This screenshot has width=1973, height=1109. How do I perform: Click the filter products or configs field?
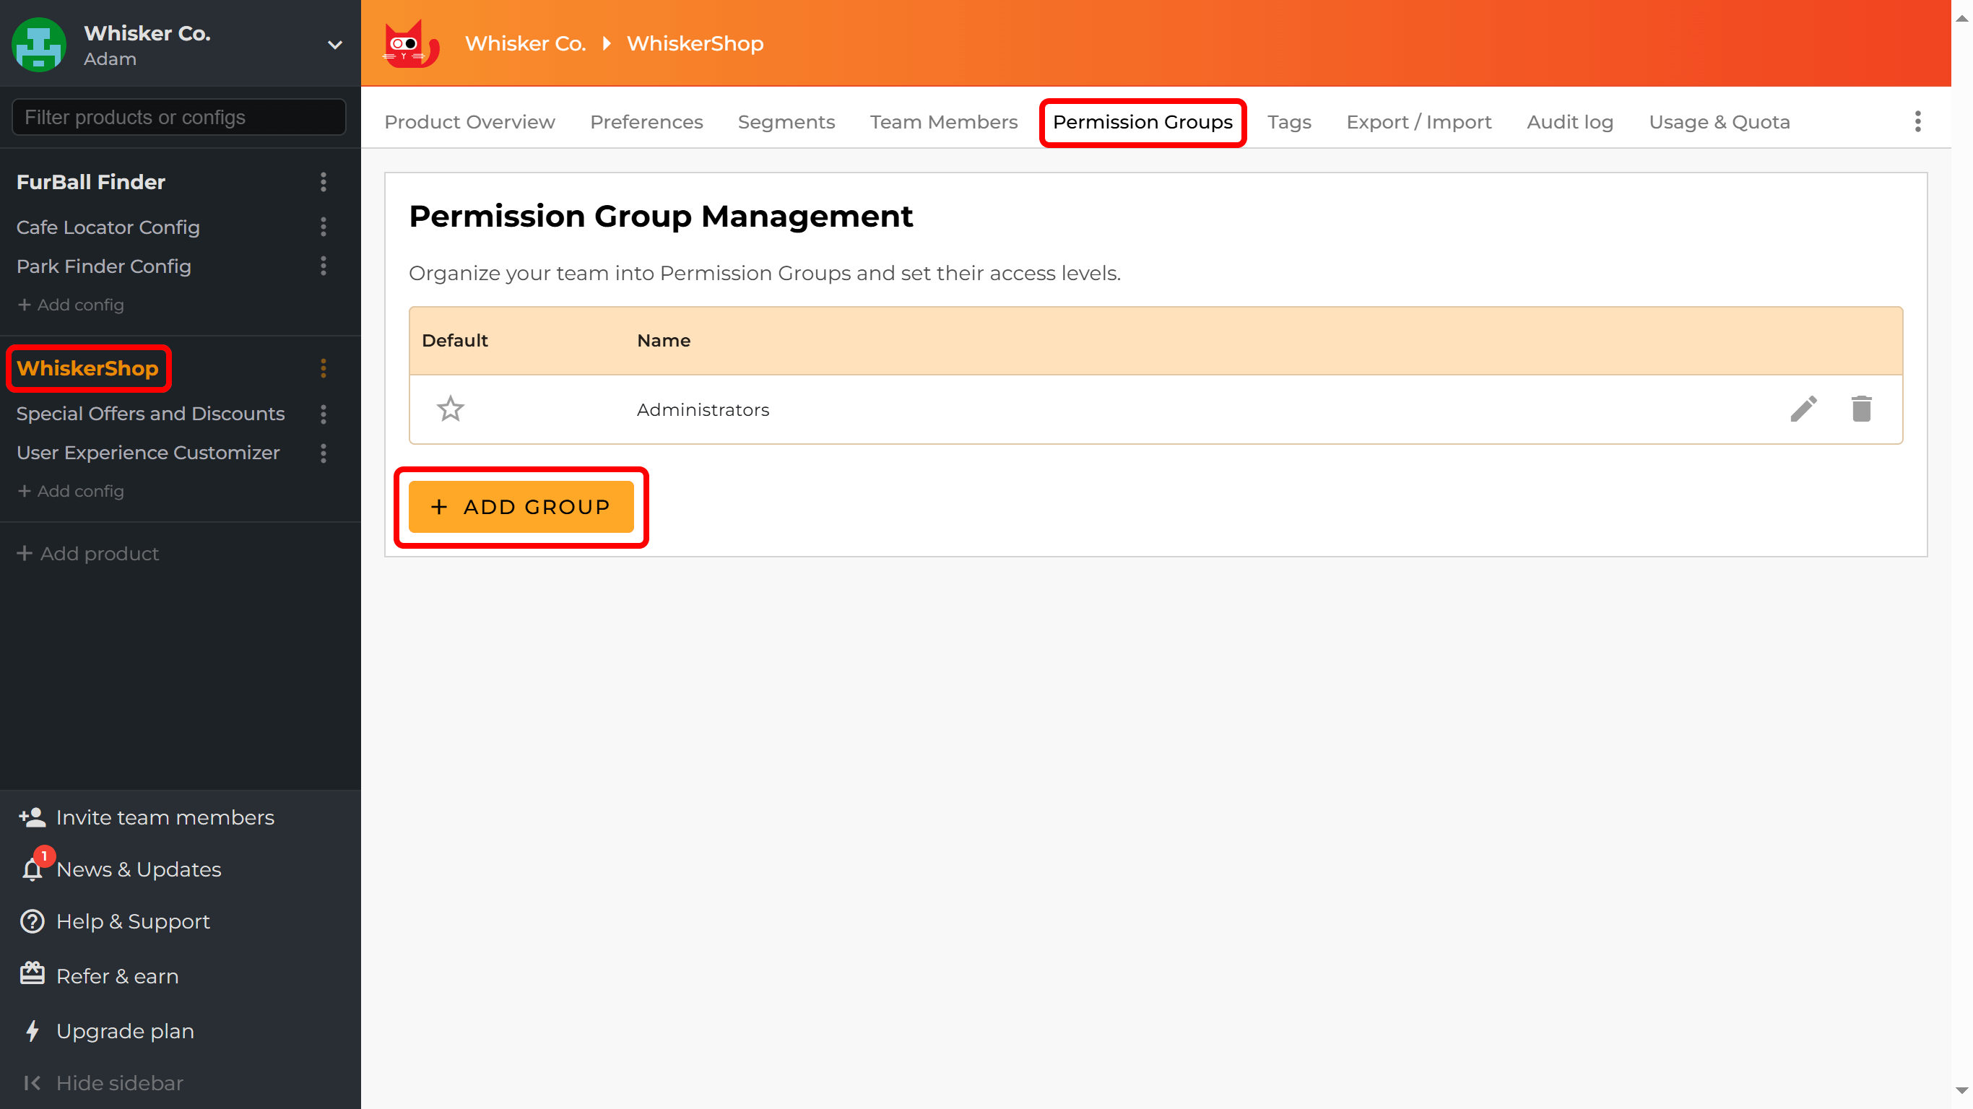point(178,116)
